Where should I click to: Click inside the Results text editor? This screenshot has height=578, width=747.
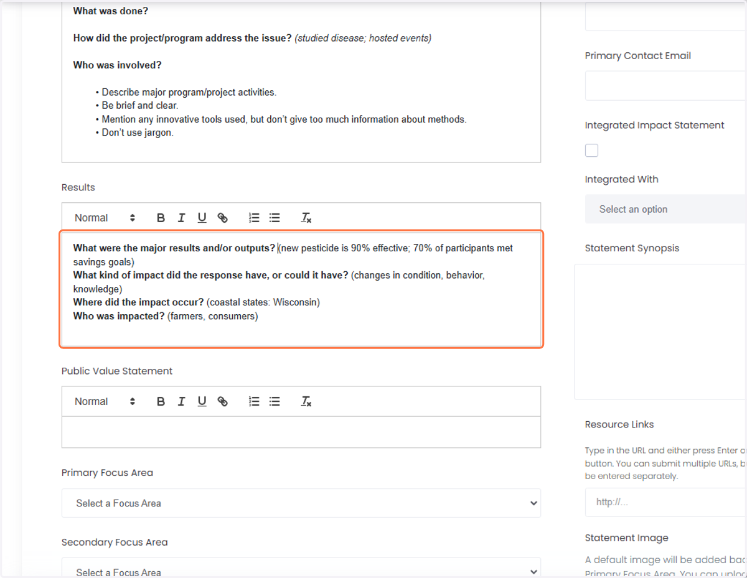301,289
